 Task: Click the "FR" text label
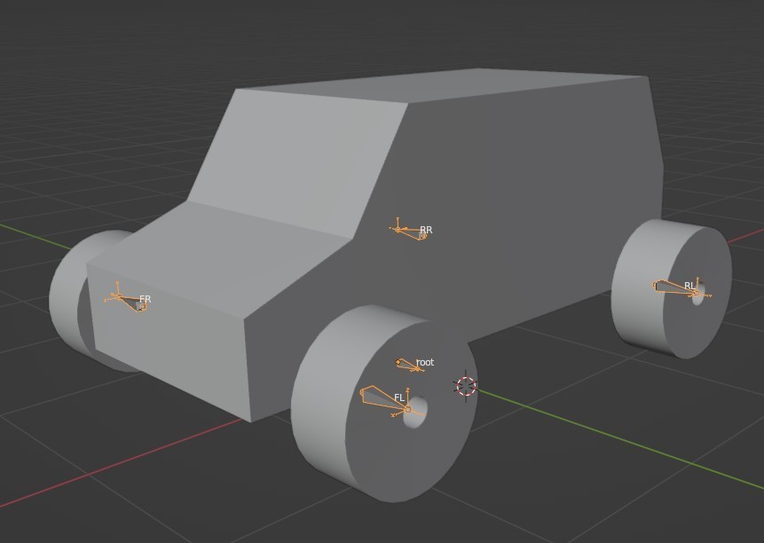(x=146, y=299)
